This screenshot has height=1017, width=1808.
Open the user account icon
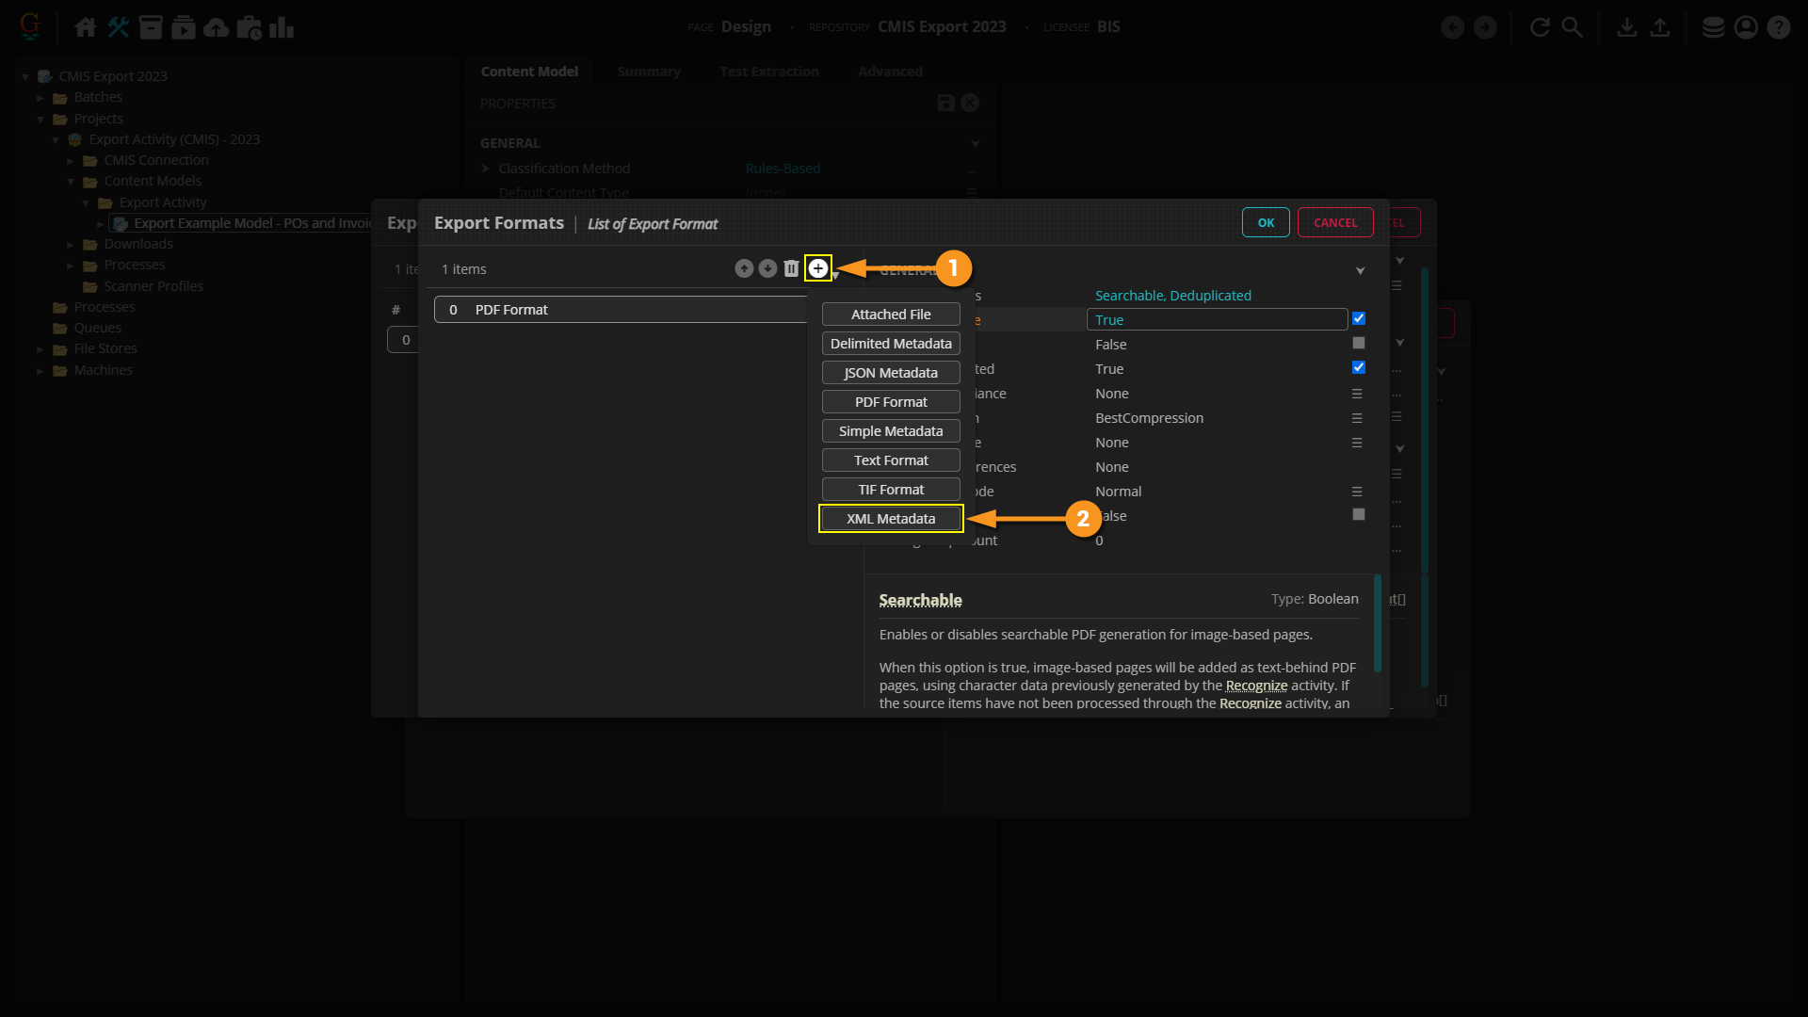(1746, 27)
